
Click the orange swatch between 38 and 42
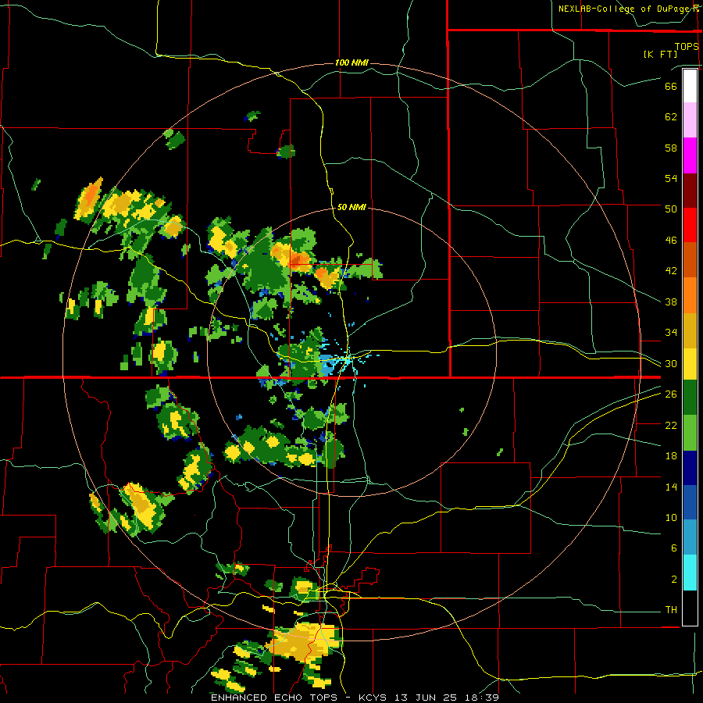[x=690, y=294]
